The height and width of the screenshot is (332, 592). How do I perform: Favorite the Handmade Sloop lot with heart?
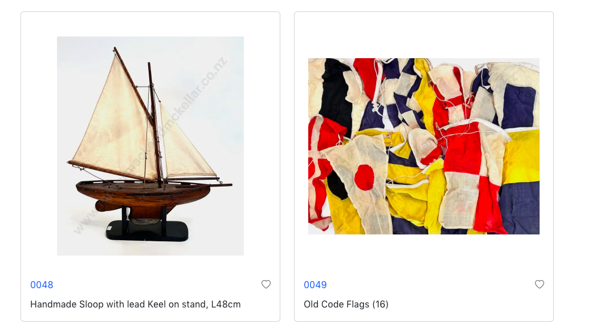(266, 284)
